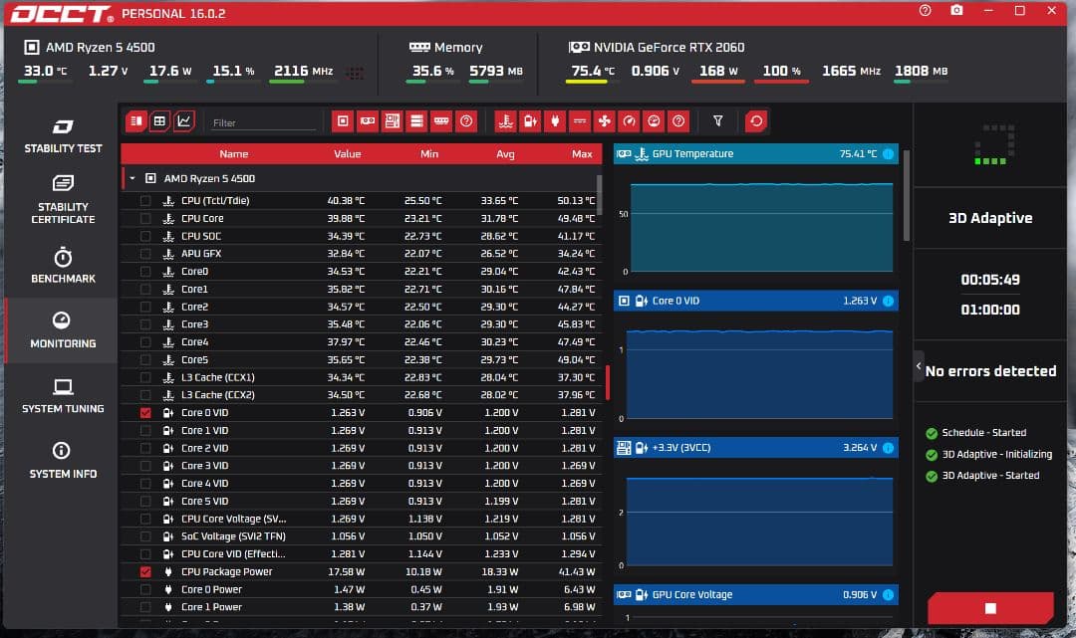Open the System Tuning section
The image size is (1076, 638).
[x=63, y=396]
